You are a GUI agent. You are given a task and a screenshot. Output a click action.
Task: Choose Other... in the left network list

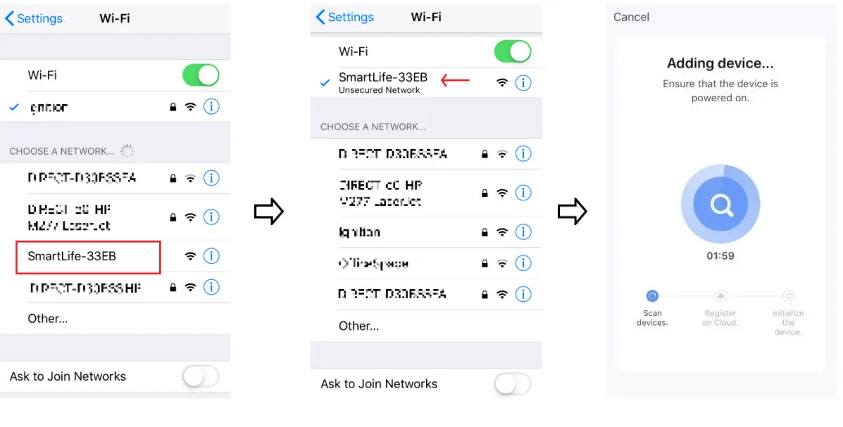click(x=48, y=319)
